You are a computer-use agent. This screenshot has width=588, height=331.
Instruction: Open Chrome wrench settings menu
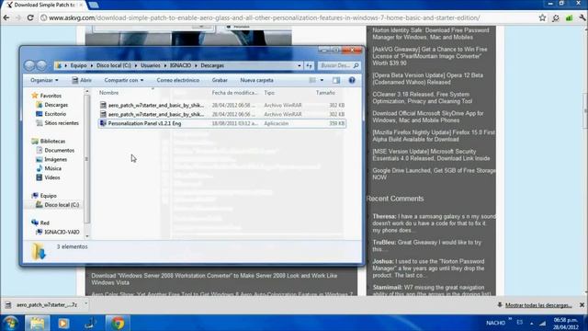[x=582, y=17]
